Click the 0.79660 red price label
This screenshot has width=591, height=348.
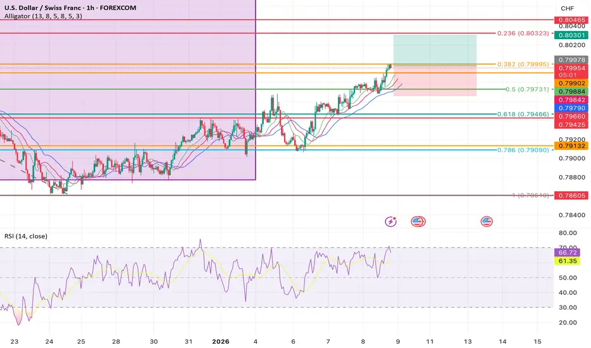pos(571,116)
